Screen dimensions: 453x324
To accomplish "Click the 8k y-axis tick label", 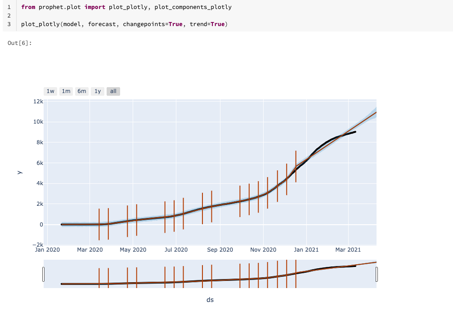I will (40, 142).
